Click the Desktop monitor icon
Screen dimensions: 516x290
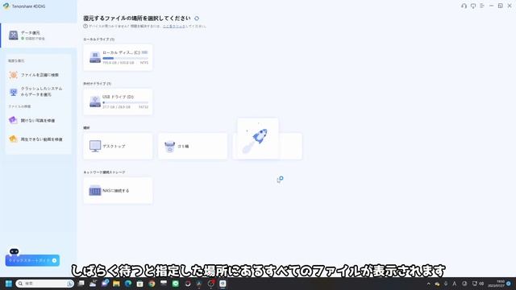(x=95, y=146)
